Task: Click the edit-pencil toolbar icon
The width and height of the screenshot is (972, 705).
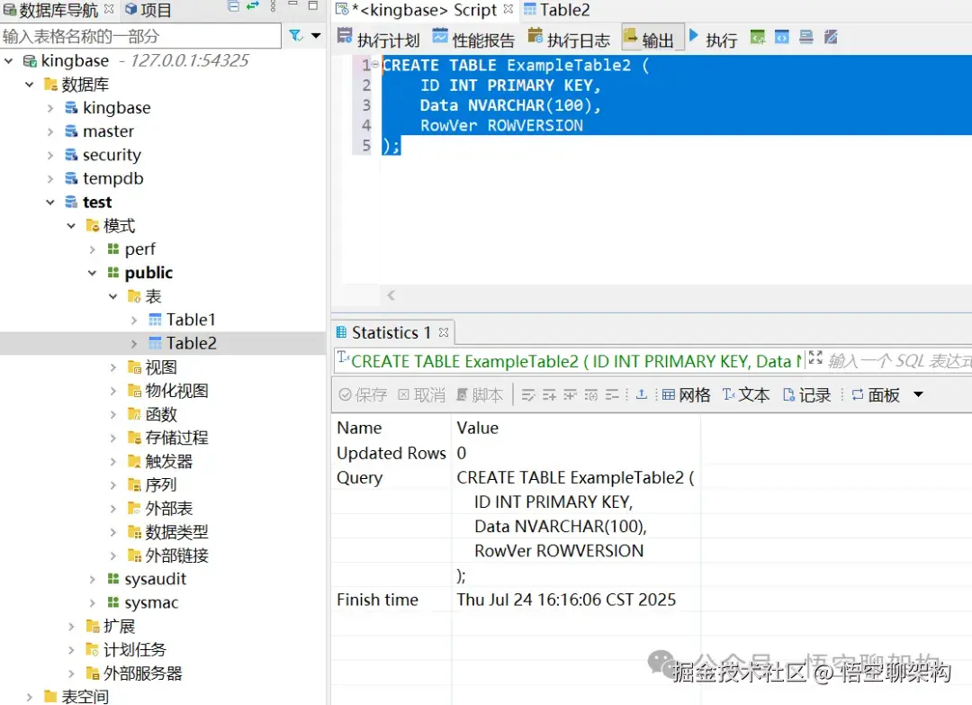Action: click(832, 37)
